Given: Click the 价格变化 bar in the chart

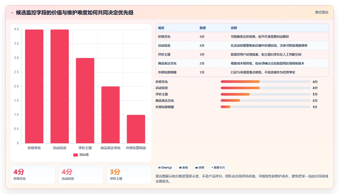Looking at the screenshot, I should tap(34, 86).
